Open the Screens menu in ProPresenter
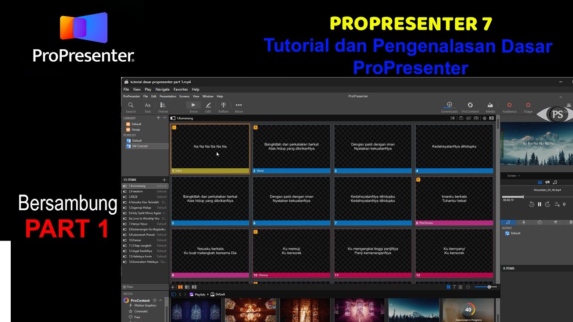Viewport: 573px width, 322px height. 184,96
